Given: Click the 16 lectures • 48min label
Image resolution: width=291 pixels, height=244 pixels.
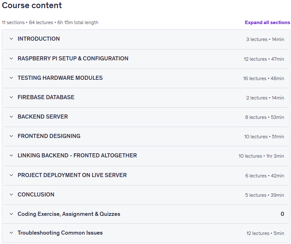Looking at the screenshot, I should point(263,79).
